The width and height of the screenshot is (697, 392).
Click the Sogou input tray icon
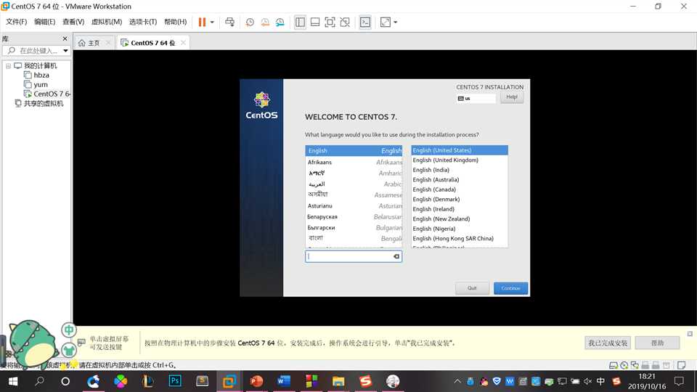[616, 381]
